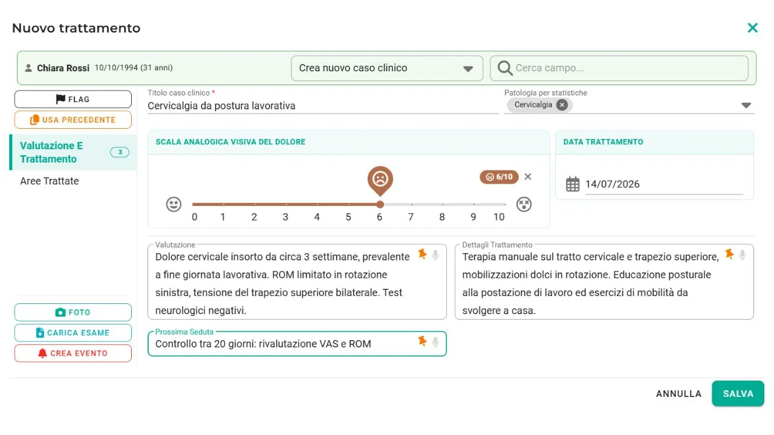Expand the Patologia per statistiche dropdown arrow

746,106
